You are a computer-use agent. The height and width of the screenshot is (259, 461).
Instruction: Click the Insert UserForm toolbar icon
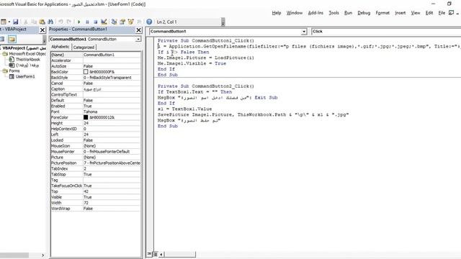click(x=3, y=22)
